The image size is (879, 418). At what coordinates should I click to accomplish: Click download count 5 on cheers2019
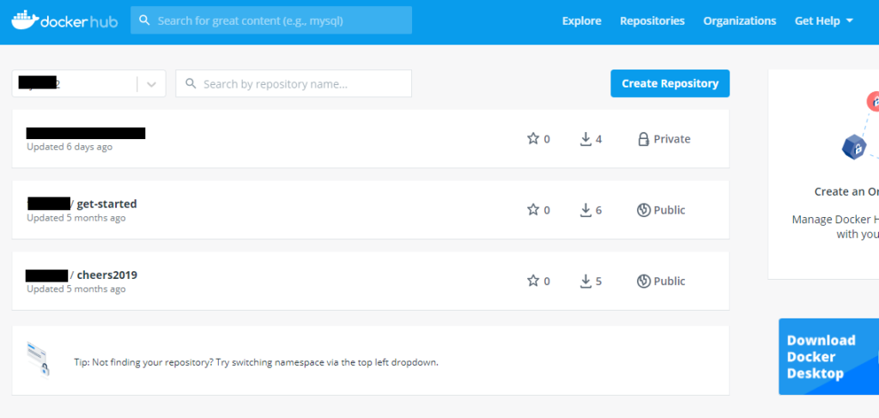click(x=598, y=282)
